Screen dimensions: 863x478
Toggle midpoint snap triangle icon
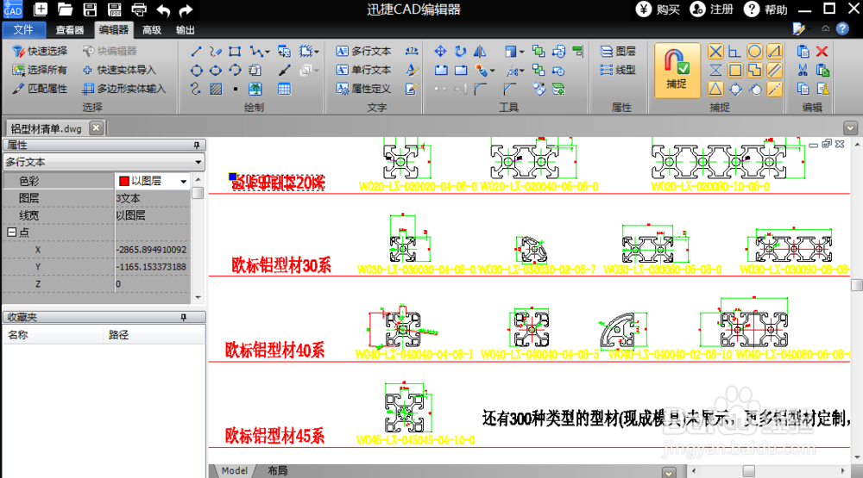715,89
